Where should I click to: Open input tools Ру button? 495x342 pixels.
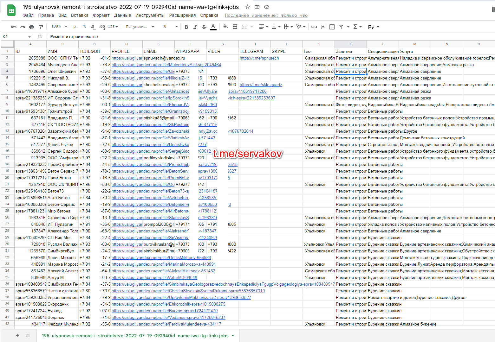coord(371,27)
